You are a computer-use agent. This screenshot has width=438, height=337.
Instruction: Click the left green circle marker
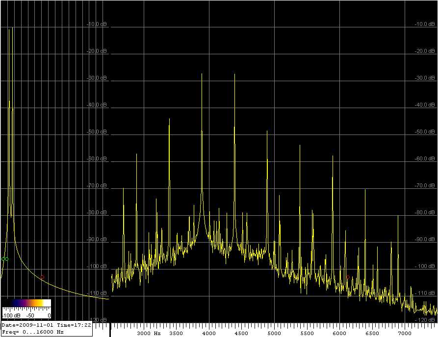click(x=3, y=259)
